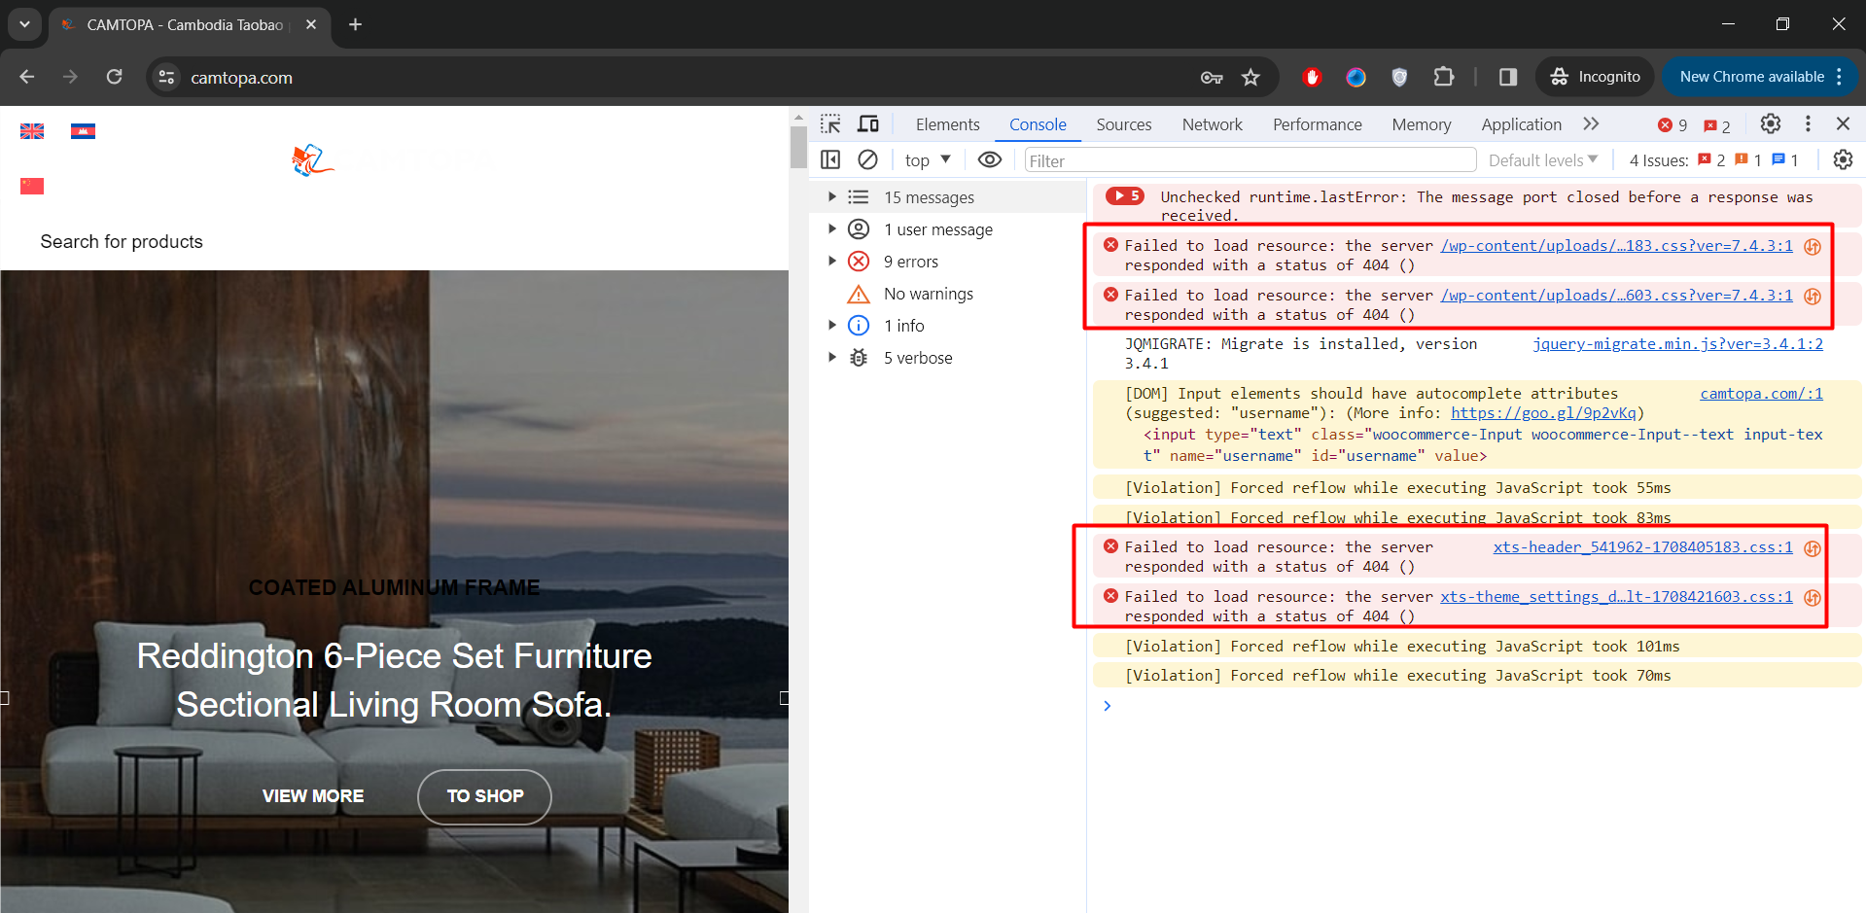Click the 9 errors counter badge
This screenshot has width=1866, height=913.
click(x=1672, y=125)
